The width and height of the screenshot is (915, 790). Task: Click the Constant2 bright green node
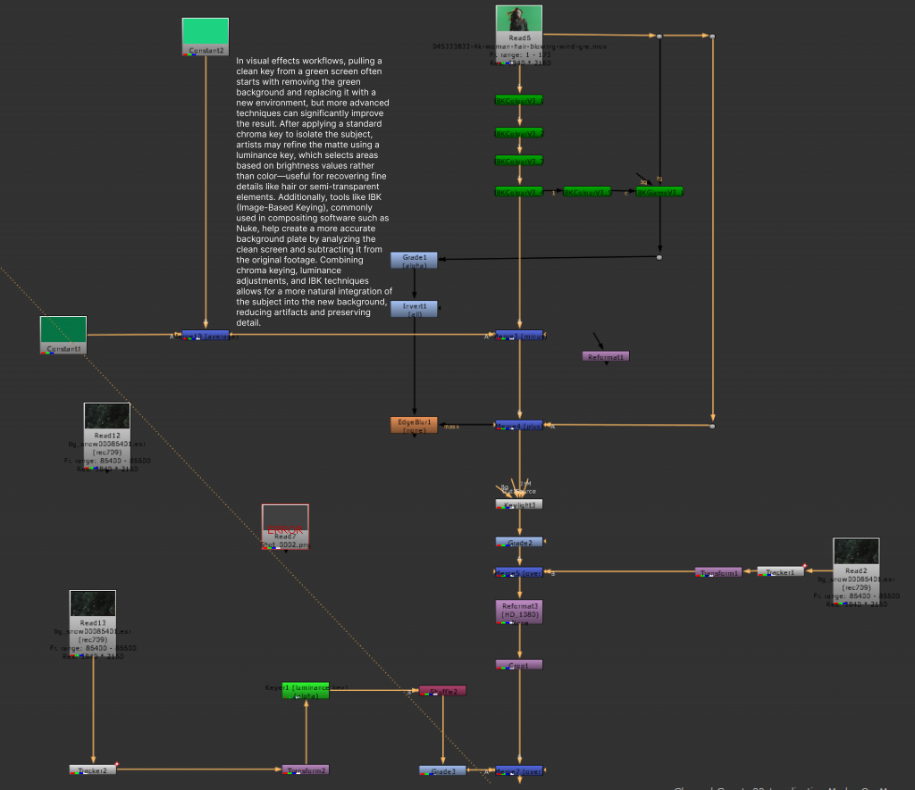pos(206,37)
